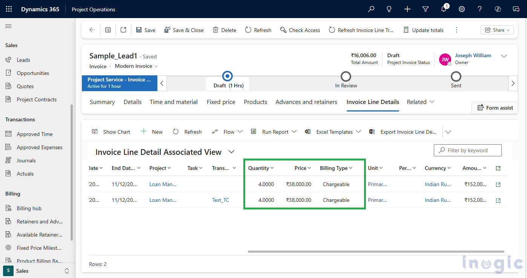Click the Refresh icon on the grid toolbar
Screen dimensions: 527x278
pyautogui.click(x=176, y=131)
